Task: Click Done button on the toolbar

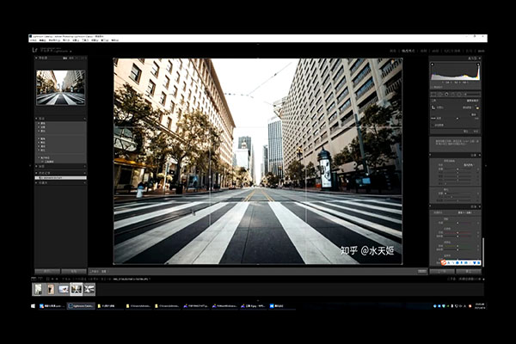Action: point(422,271)
